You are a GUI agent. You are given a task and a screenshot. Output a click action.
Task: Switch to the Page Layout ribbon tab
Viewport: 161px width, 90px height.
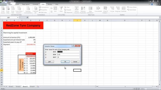[26, 4]
